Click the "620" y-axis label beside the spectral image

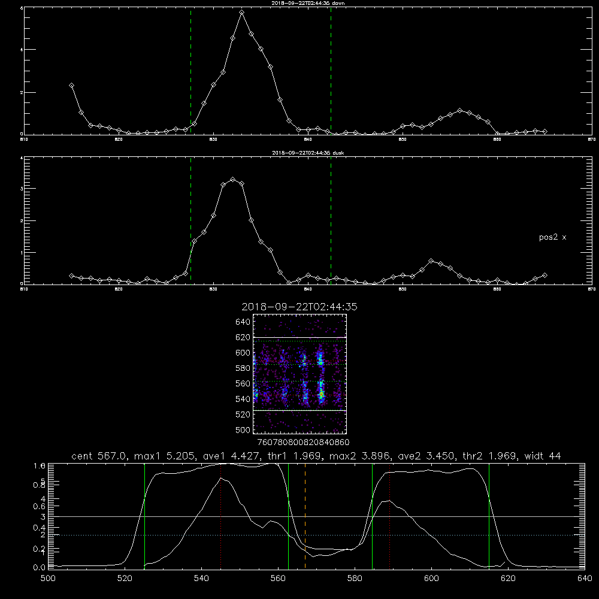pos(243,337)
